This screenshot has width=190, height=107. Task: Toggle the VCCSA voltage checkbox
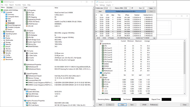point(103,86)
